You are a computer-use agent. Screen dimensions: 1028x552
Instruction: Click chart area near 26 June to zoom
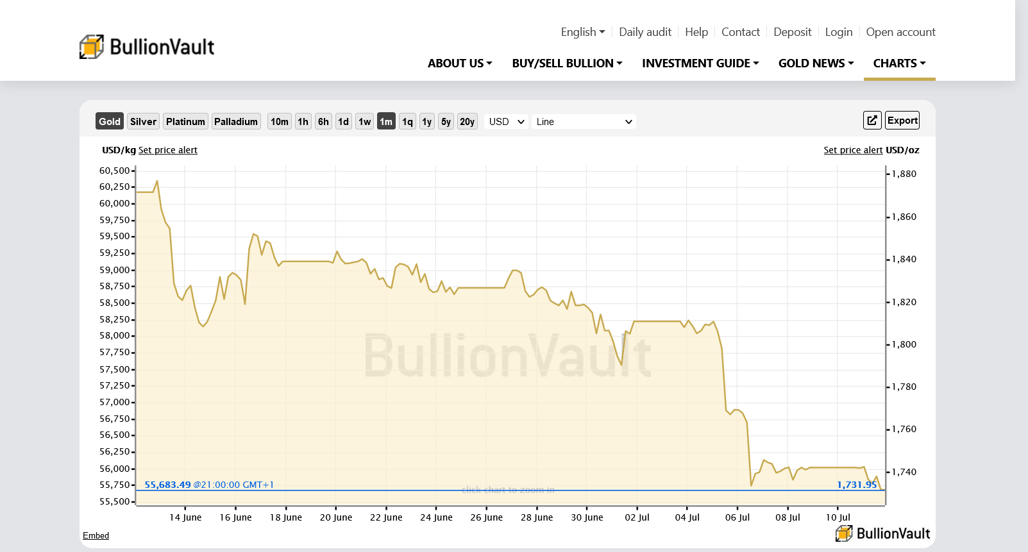coord(486,385)
